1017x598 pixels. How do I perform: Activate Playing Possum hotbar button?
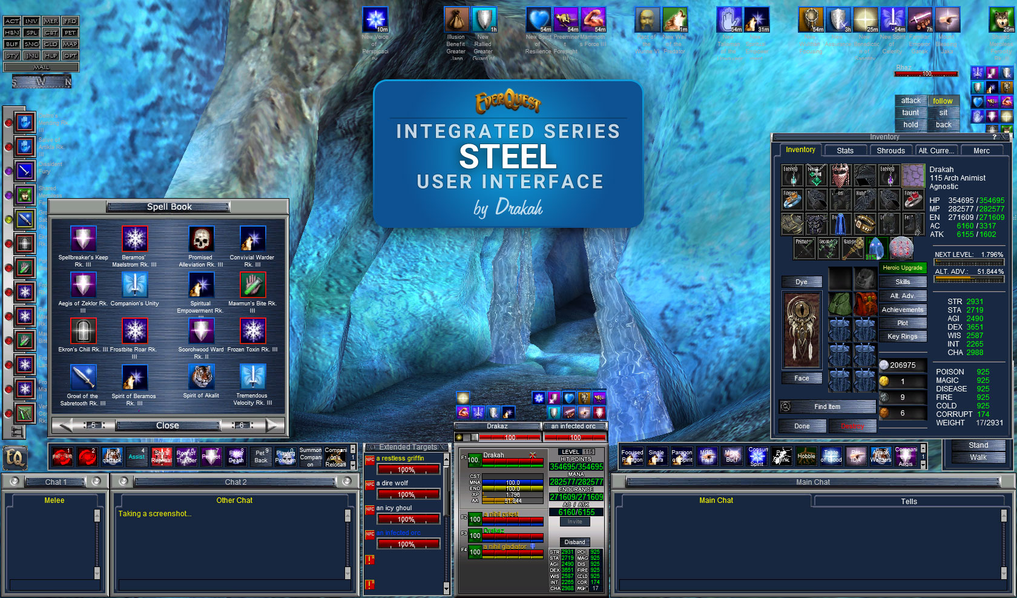(286, 456)
